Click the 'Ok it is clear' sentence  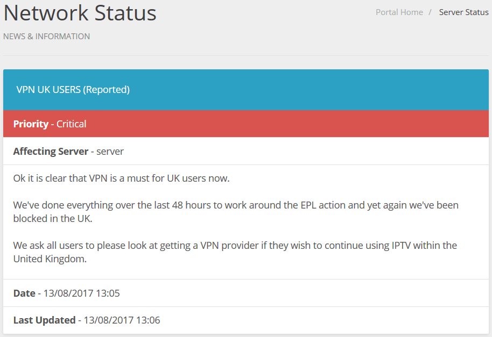click(x=122, y=178)
